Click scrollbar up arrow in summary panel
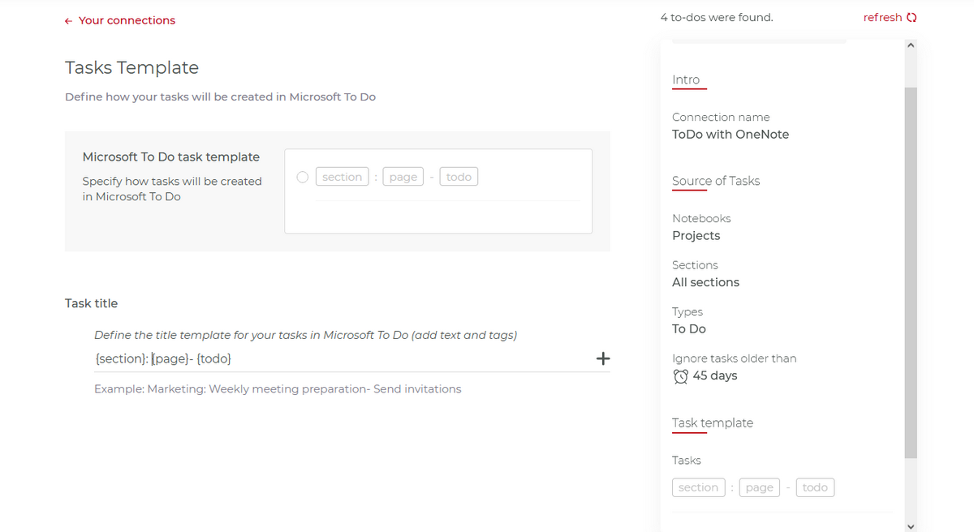Image resolution: width=974 pixels, height=532 pixels. coord(911,45)
